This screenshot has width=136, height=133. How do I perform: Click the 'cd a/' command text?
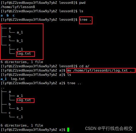[84, 66]
